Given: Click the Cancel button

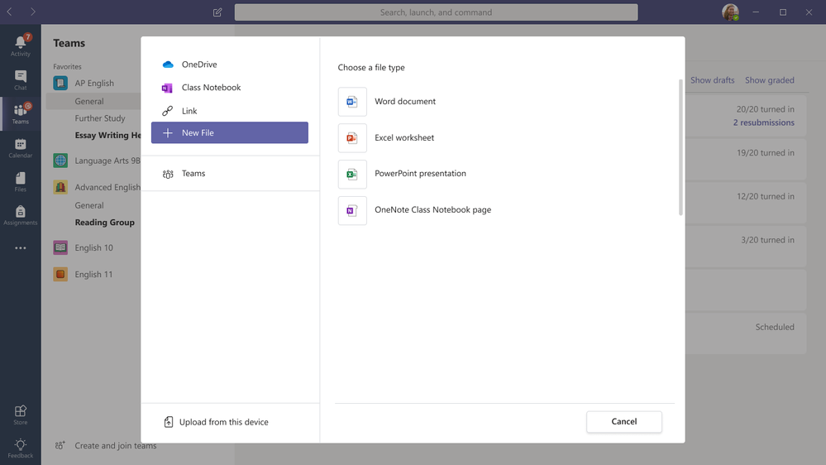Looking at the screenshot, I should (x=623, y=422).
